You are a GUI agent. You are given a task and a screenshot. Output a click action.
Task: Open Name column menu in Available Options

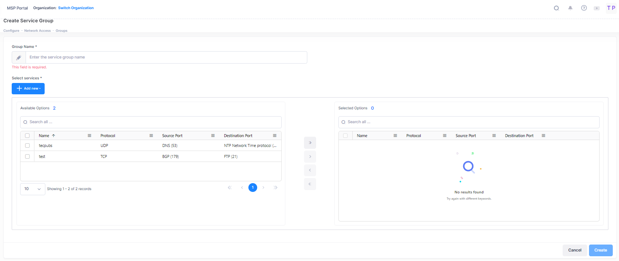pyautogui.click(x=89, y=136)
